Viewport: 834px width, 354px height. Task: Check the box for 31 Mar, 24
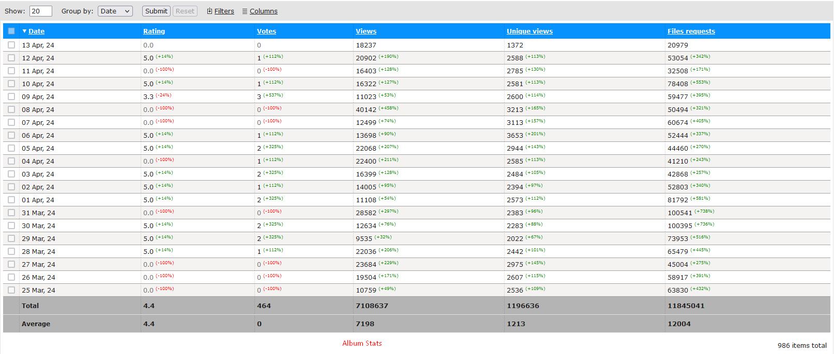11,213
